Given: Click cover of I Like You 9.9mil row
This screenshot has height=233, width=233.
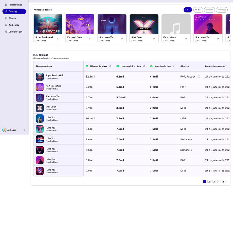Looking at the screenshot, I should (40, 171).
